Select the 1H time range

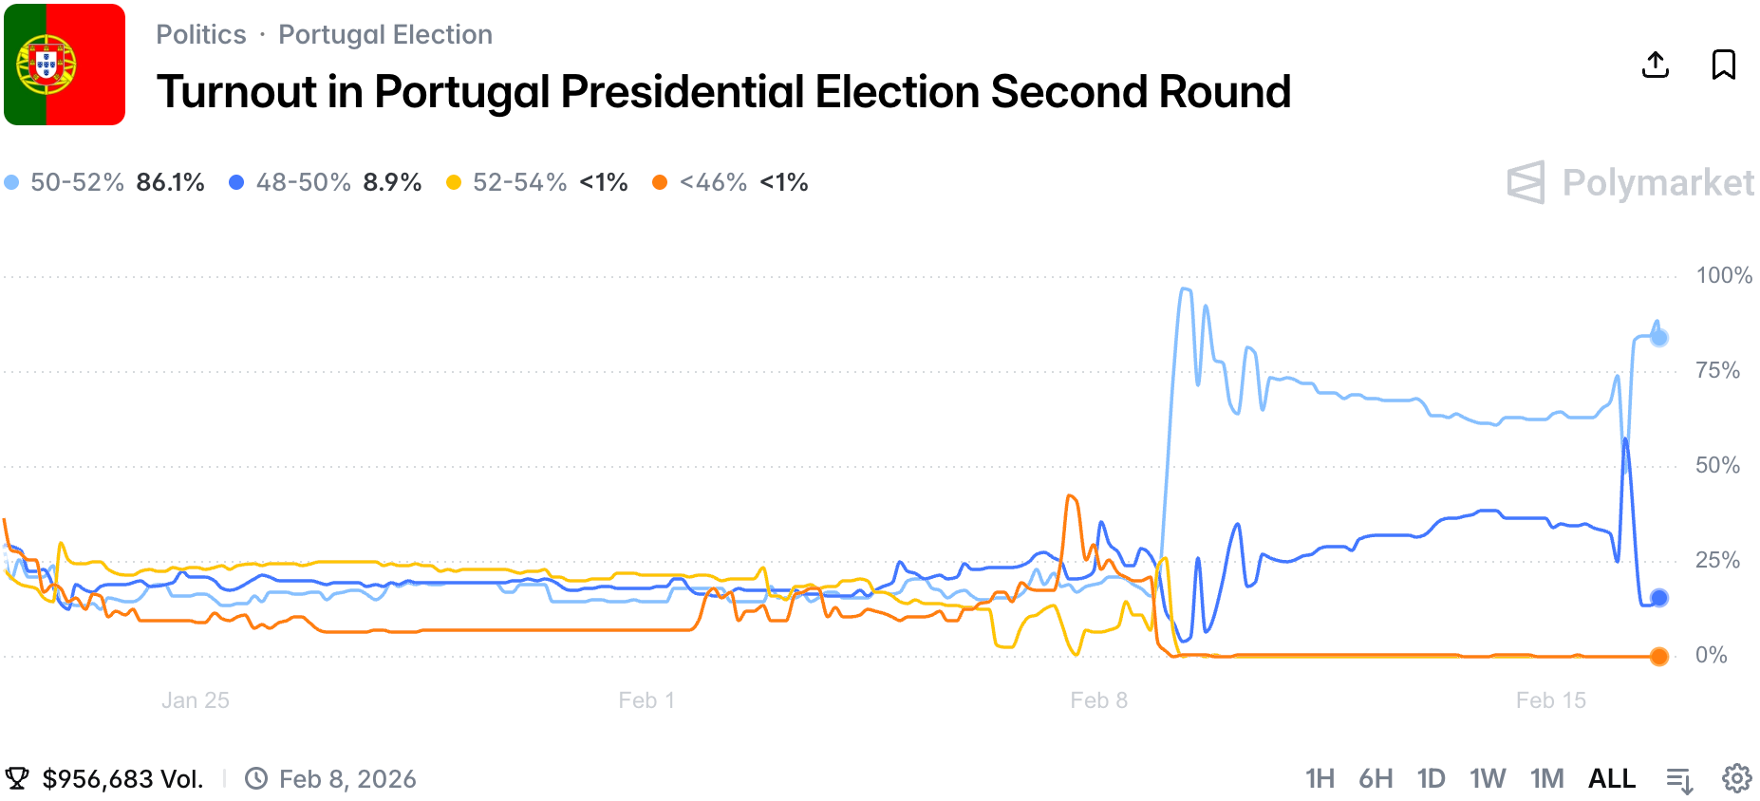click(1320, 778)
